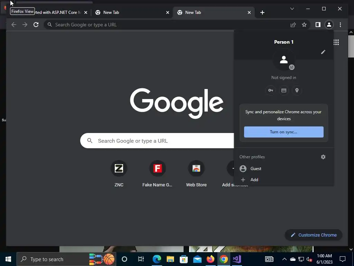Bookmark this tab with the star icon
The width and height of the screenshot is (354, 266).
point(304,25)
